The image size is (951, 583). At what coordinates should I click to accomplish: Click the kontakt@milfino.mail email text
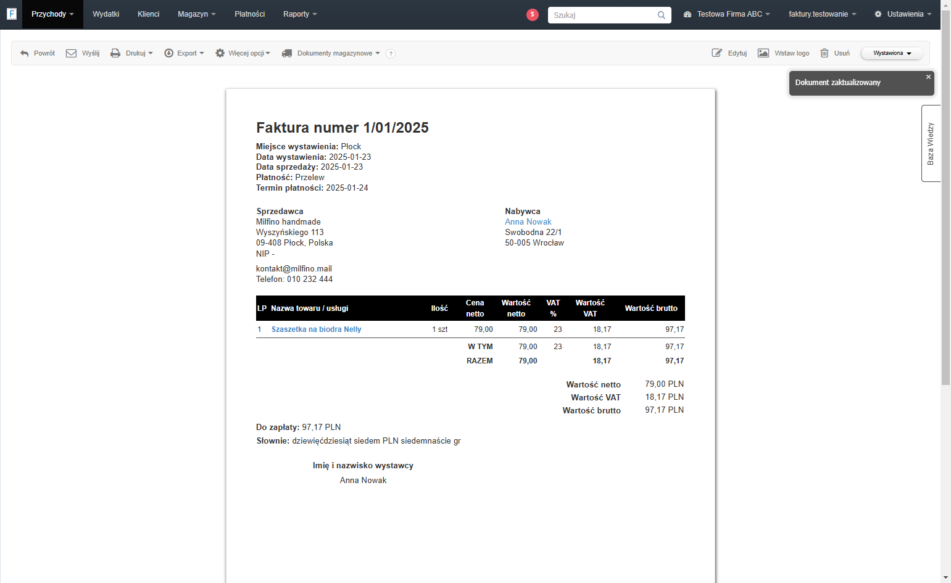click(x=294, y=269)
